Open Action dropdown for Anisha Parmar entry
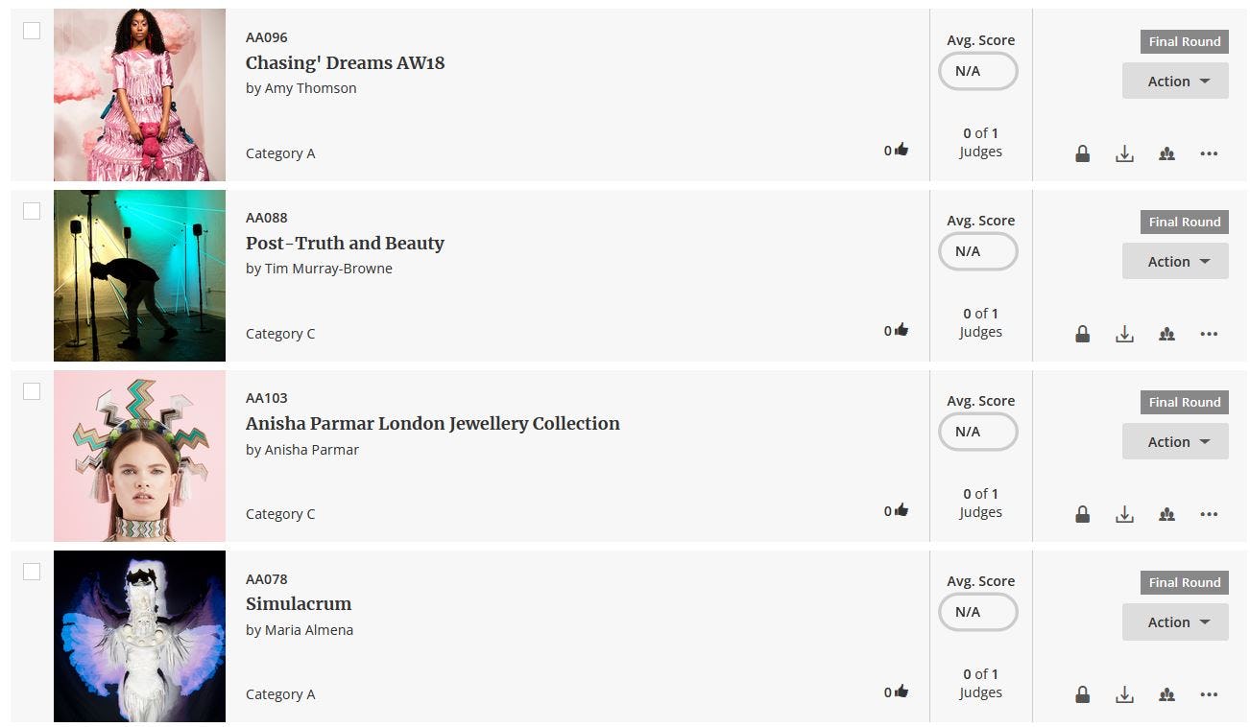The width and height of the screenshot is (1250, 727). (x=1175, y=441)
